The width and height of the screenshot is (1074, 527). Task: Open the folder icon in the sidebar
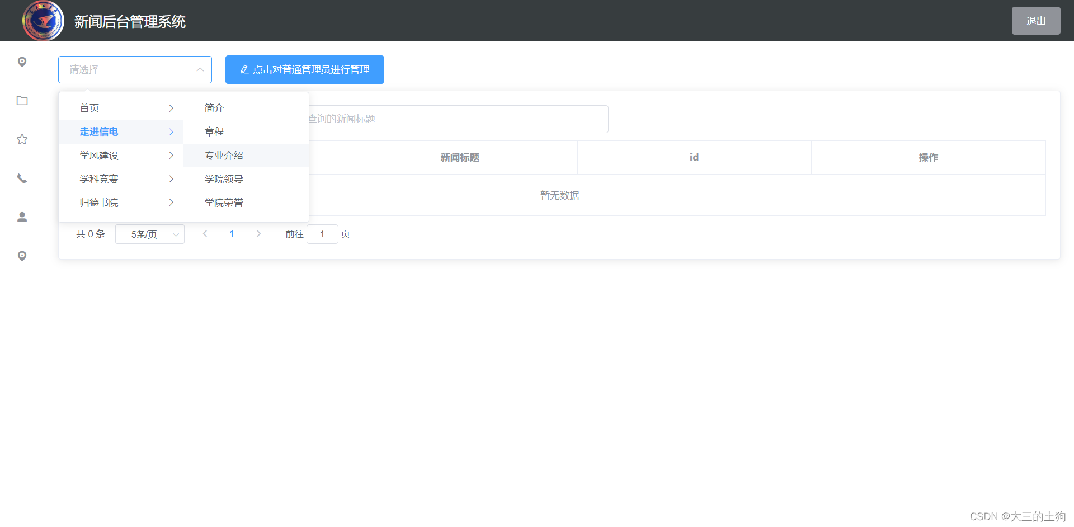(22, 101)
